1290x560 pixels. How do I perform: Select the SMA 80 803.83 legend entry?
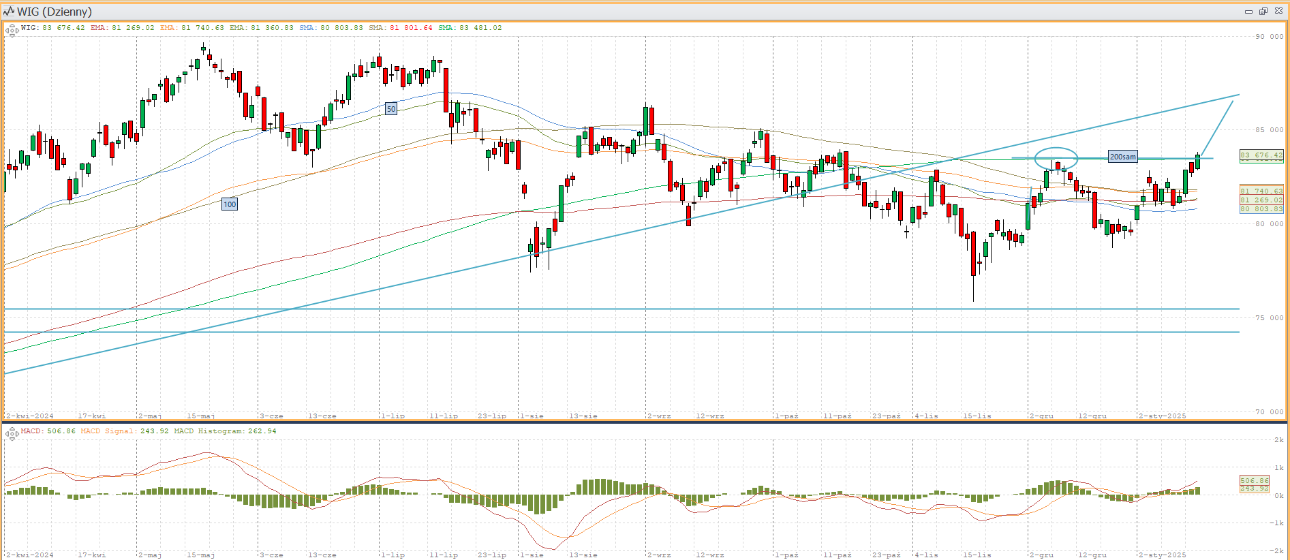331,28
